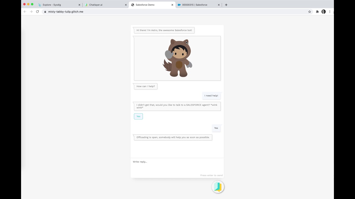Viewport: 355px width, 199px height.
Task: Reload the current page
Action: (37, 12)
